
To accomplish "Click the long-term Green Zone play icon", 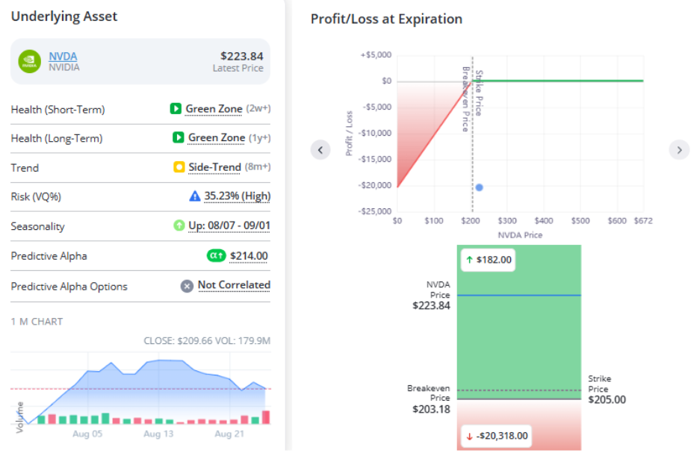I will 179,137.
